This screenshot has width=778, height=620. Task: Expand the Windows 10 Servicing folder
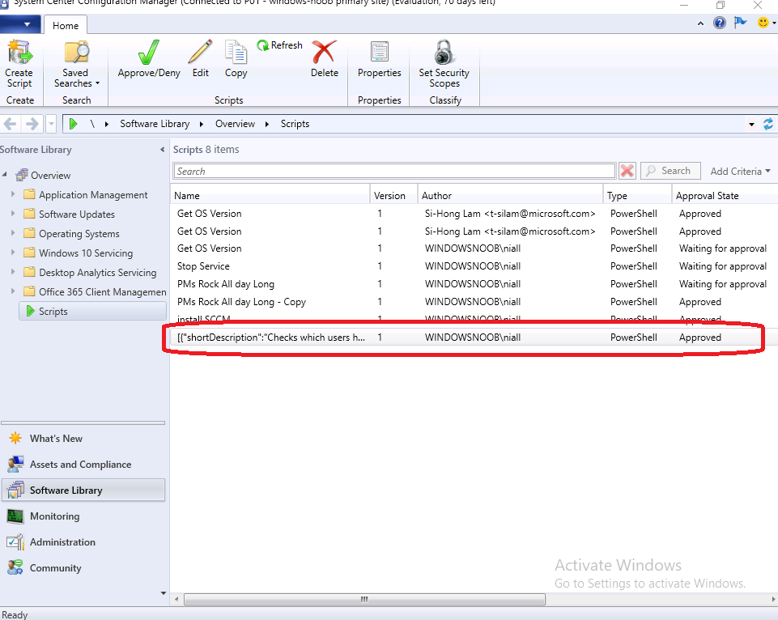pos(13,253)
